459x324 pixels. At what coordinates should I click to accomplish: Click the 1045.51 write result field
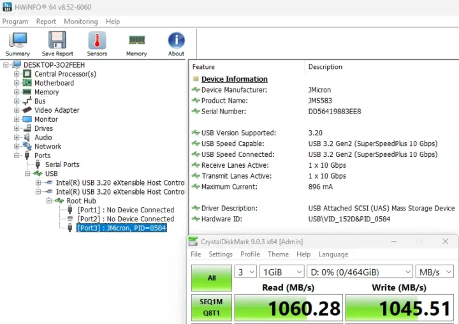(399, 308)
